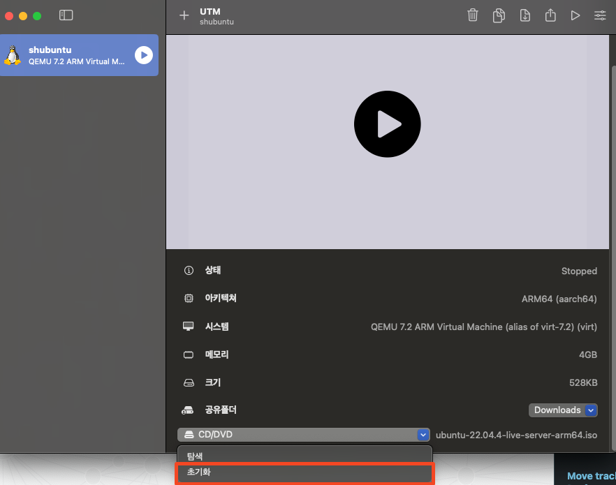The width and height of the screenshot is (616, 485).
Task: Select the shubuntu Linux penguin icon
Action: coord(13,55)
